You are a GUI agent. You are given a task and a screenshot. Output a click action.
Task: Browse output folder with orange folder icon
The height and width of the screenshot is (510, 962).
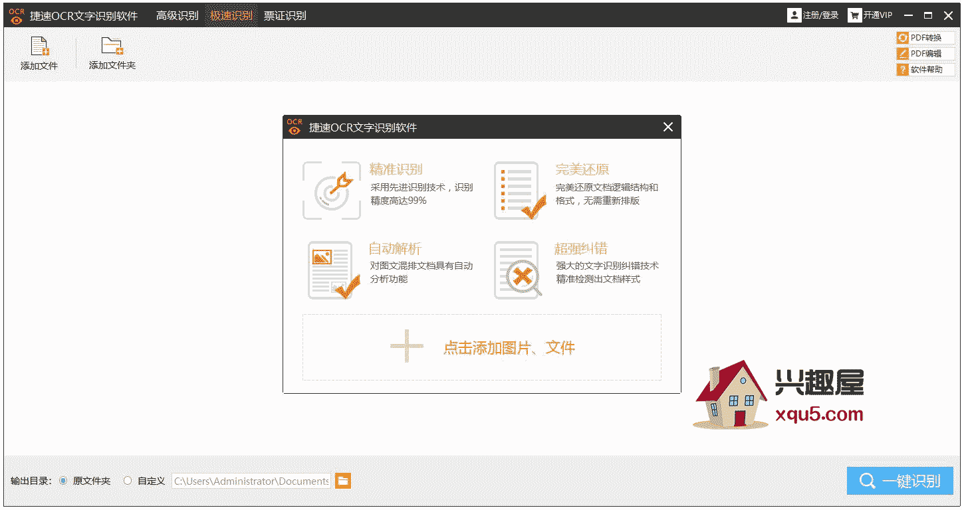[343, 481]
